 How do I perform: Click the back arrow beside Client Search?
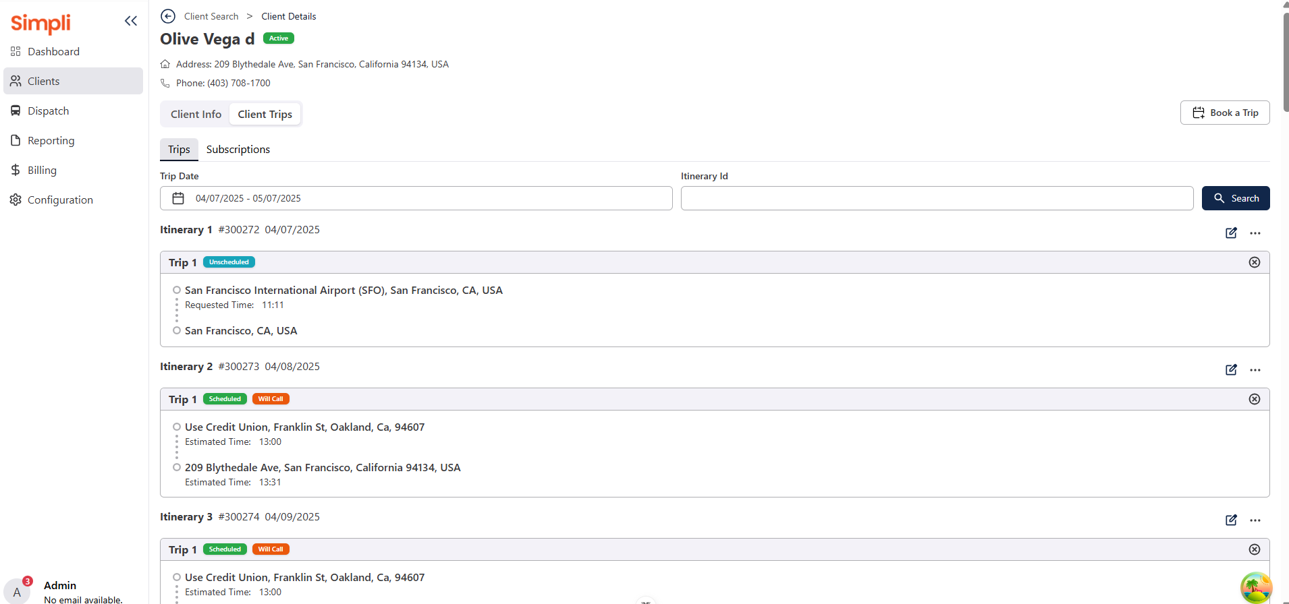coord(168,16)
